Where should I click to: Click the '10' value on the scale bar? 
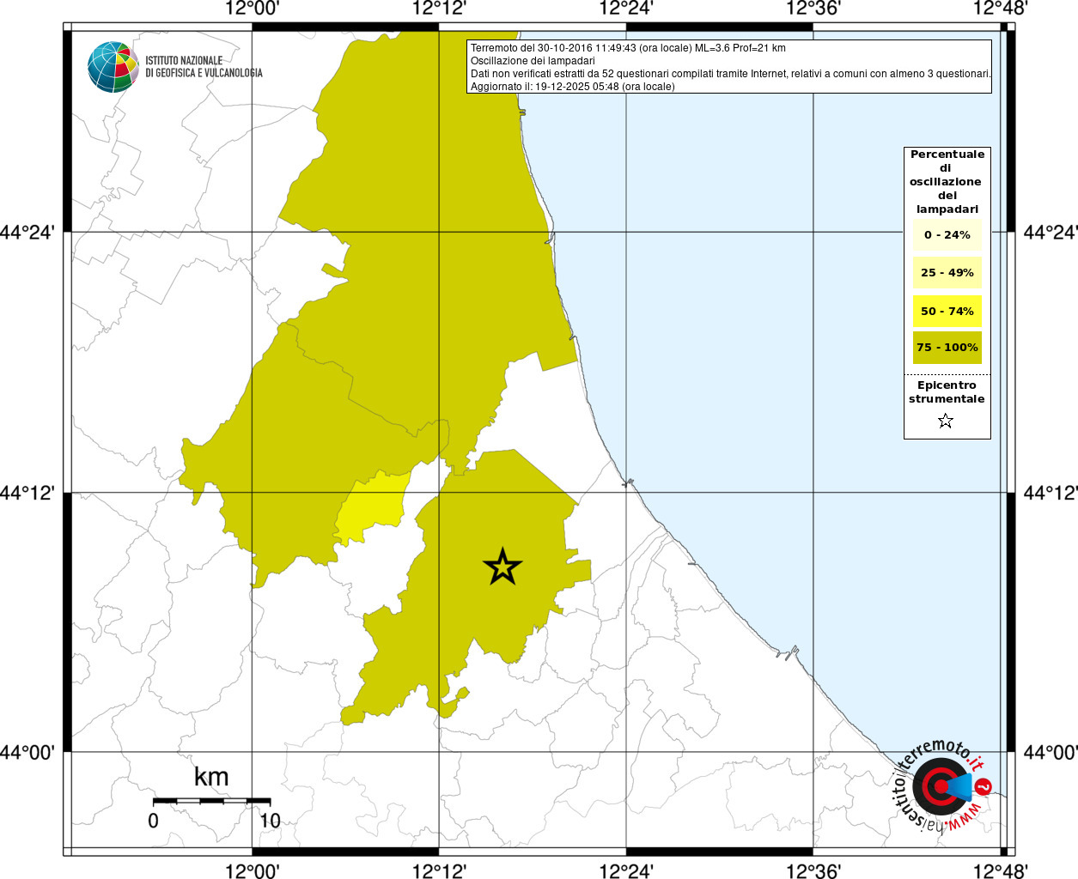[271, 820]
